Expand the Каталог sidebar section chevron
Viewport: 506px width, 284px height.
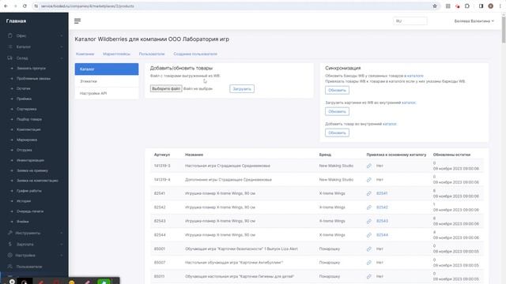coord(62,47)
